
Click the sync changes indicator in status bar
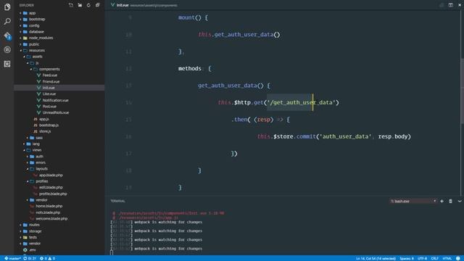pyautogui.click(x=30, y=258)
